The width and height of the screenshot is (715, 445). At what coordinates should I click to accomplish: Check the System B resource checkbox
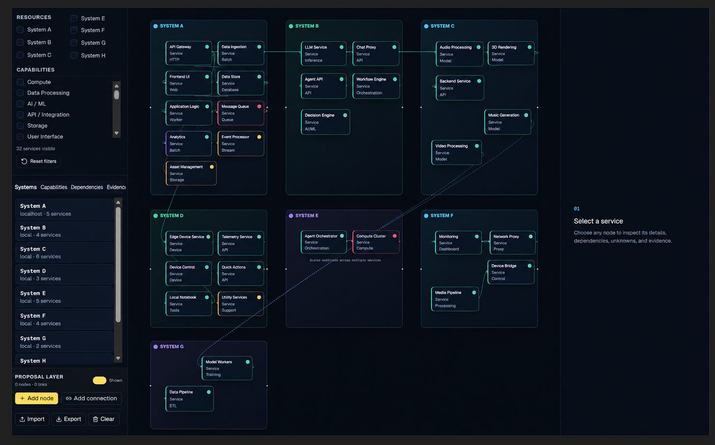(20, 42)
